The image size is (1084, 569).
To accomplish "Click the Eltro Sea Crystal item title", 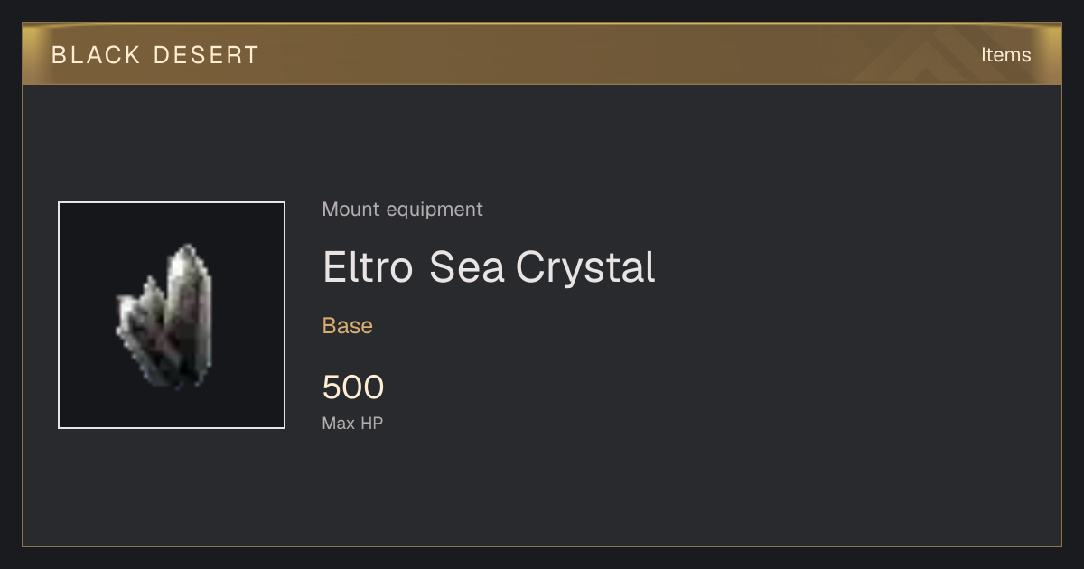I will [x=489, y=267].
